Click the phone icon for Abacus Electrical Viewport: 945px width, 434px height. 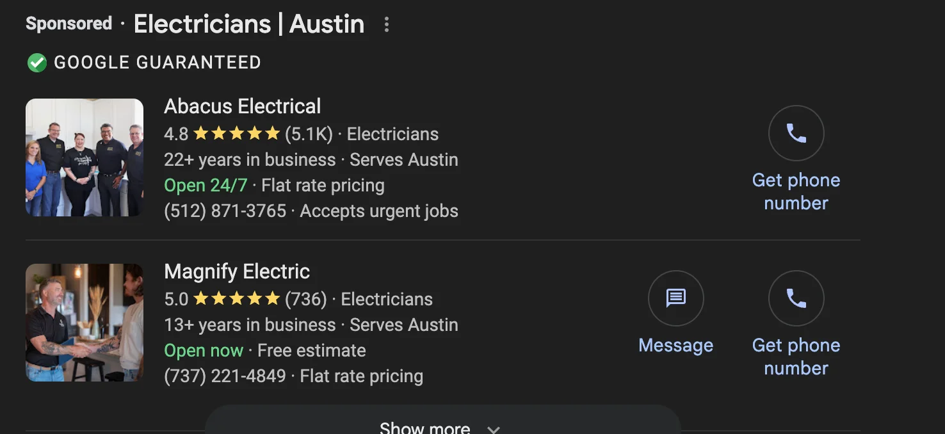pos(796,133)
